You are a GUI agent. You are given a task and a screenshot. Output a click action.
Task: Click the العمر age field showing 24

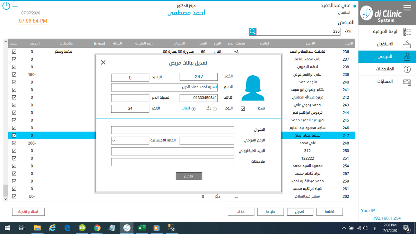pyautogui.click(x=130, y=109)
